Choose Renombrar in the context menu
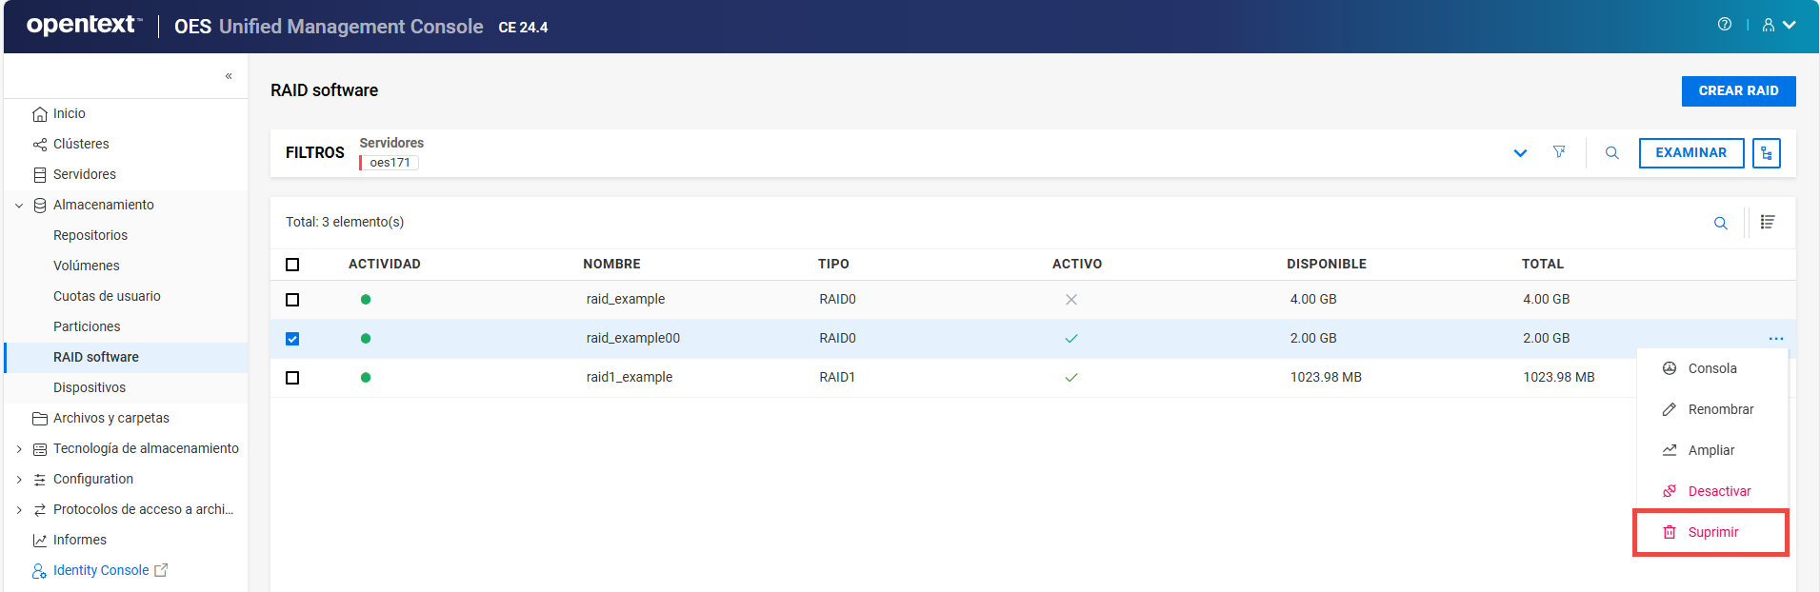The width and height of the screenshot is (1820, 592). [x=1719, y=409]
